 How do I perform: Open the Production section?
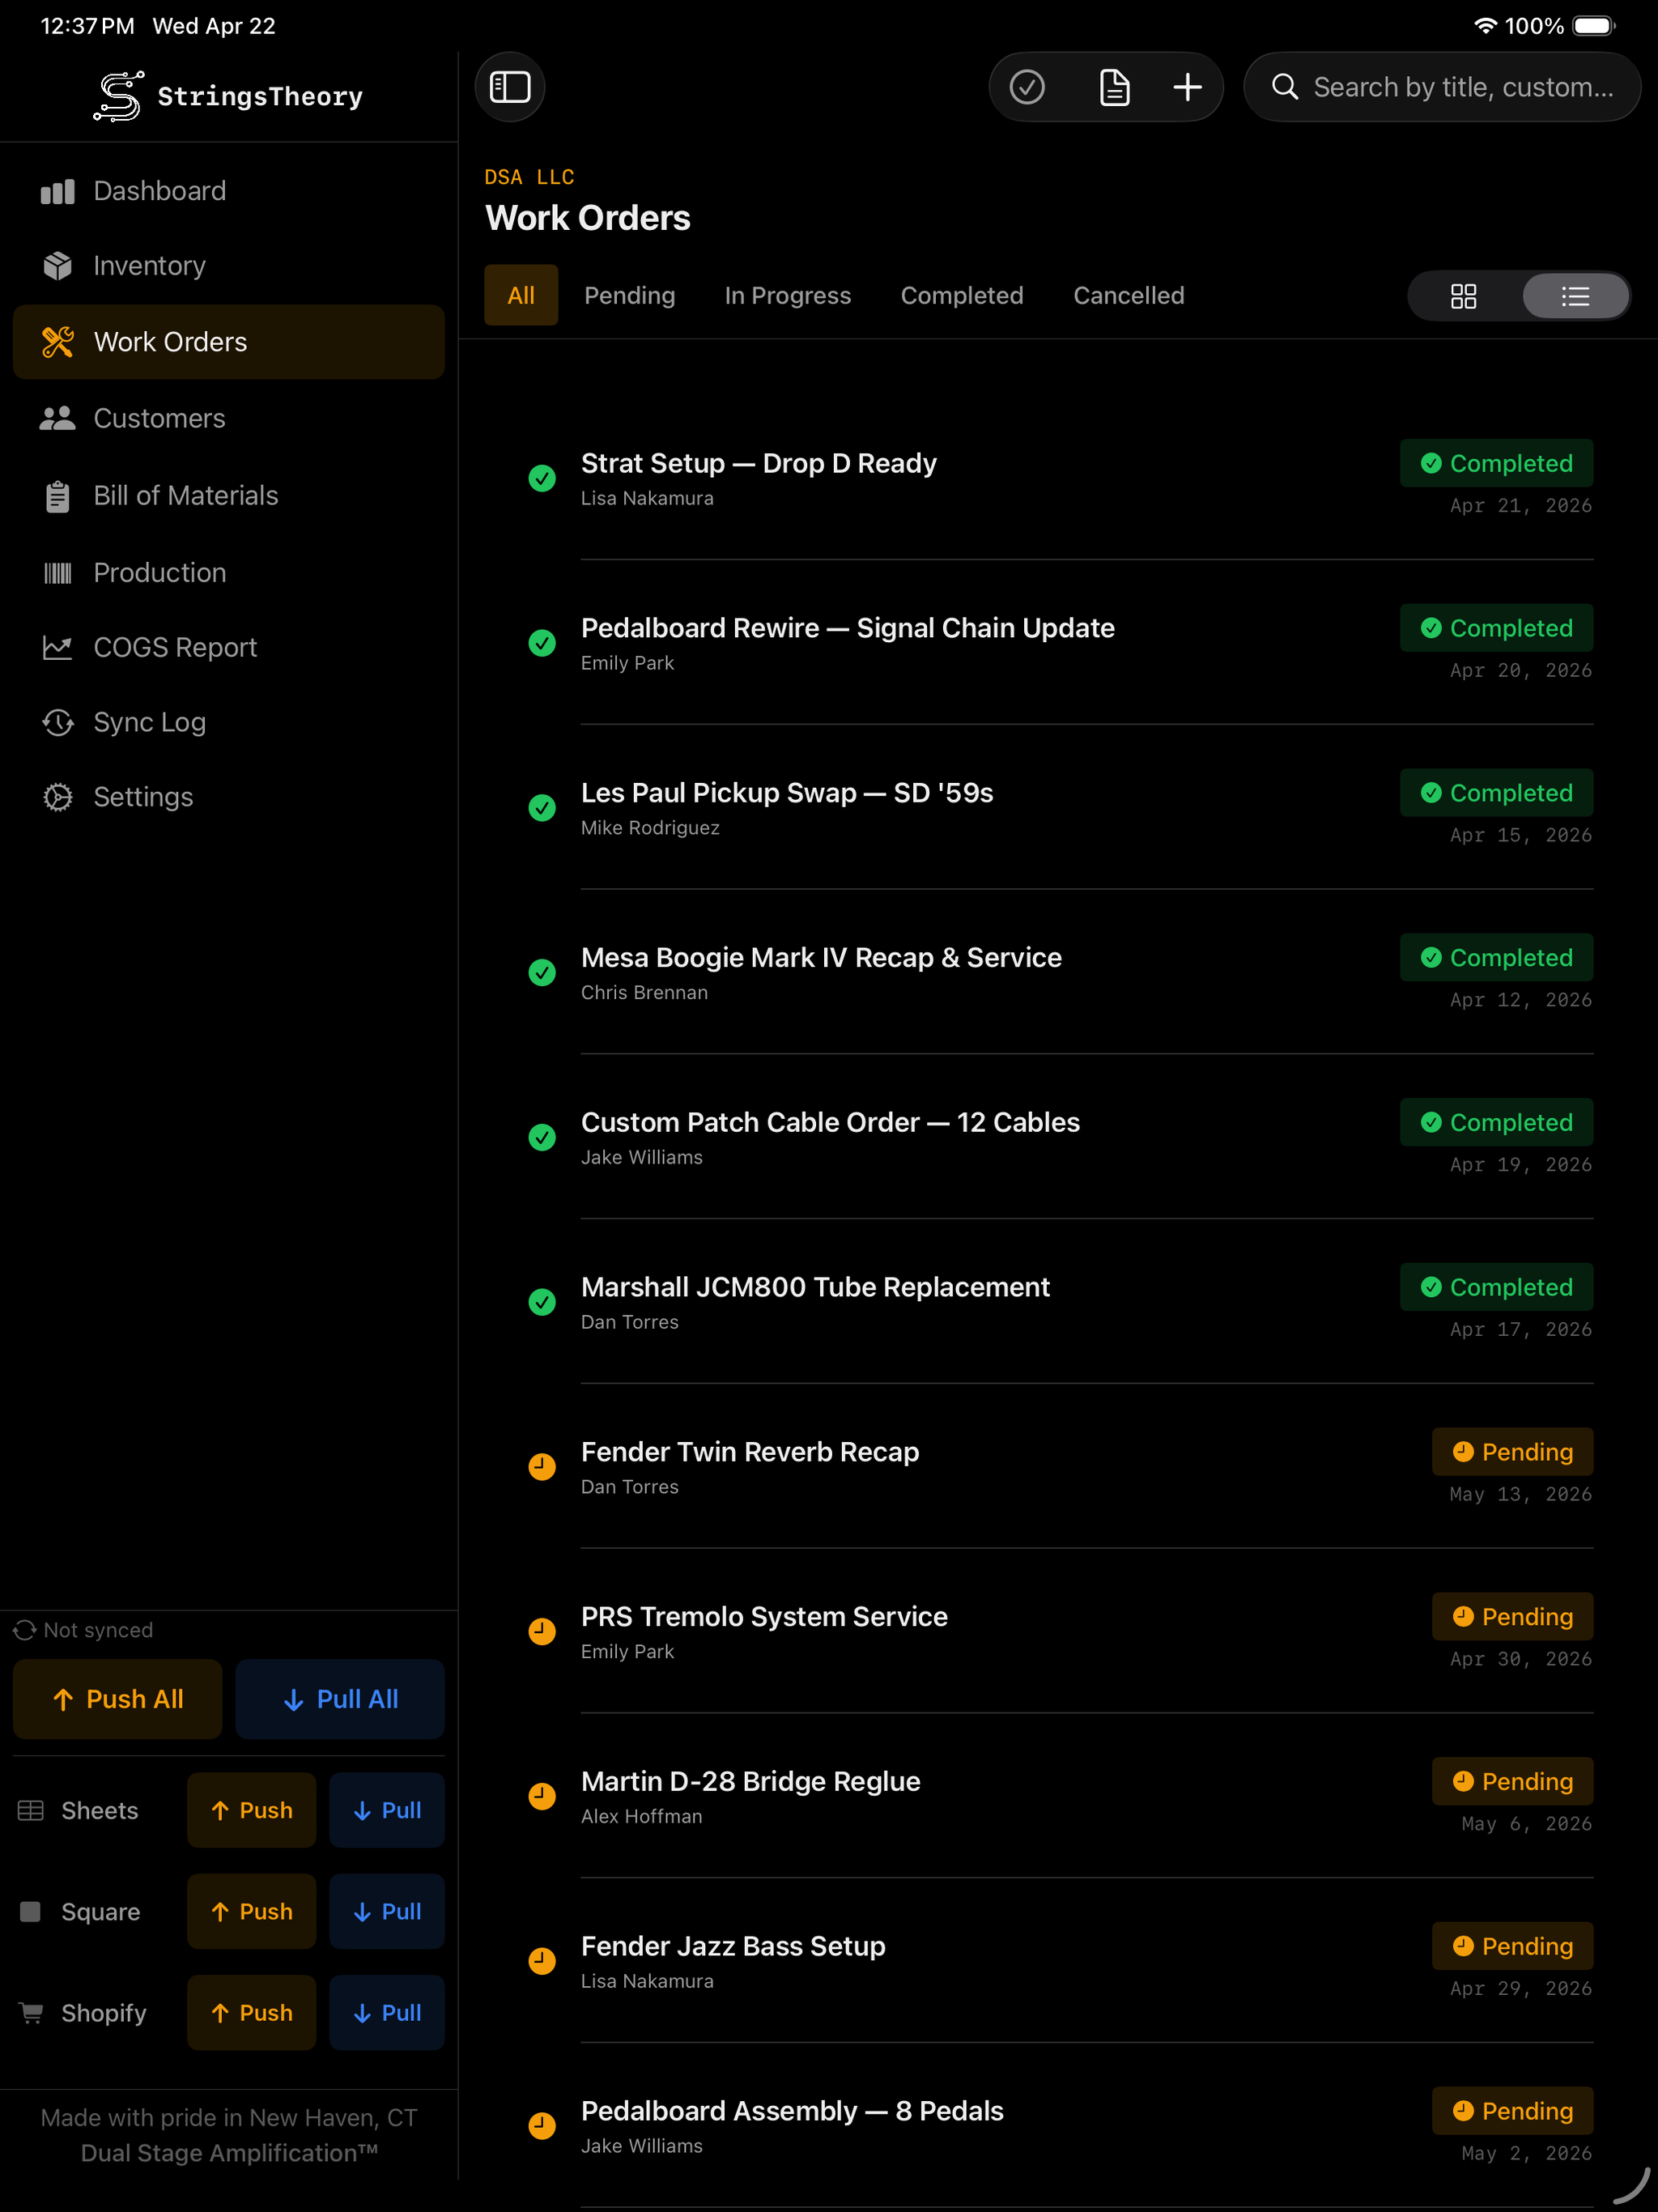[x=159, y=572]
